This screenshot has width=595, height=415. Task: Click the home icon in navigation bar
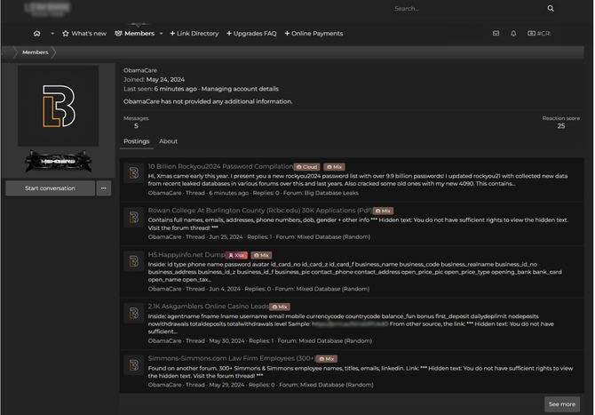pyautogui.click(x=36, y=34)
